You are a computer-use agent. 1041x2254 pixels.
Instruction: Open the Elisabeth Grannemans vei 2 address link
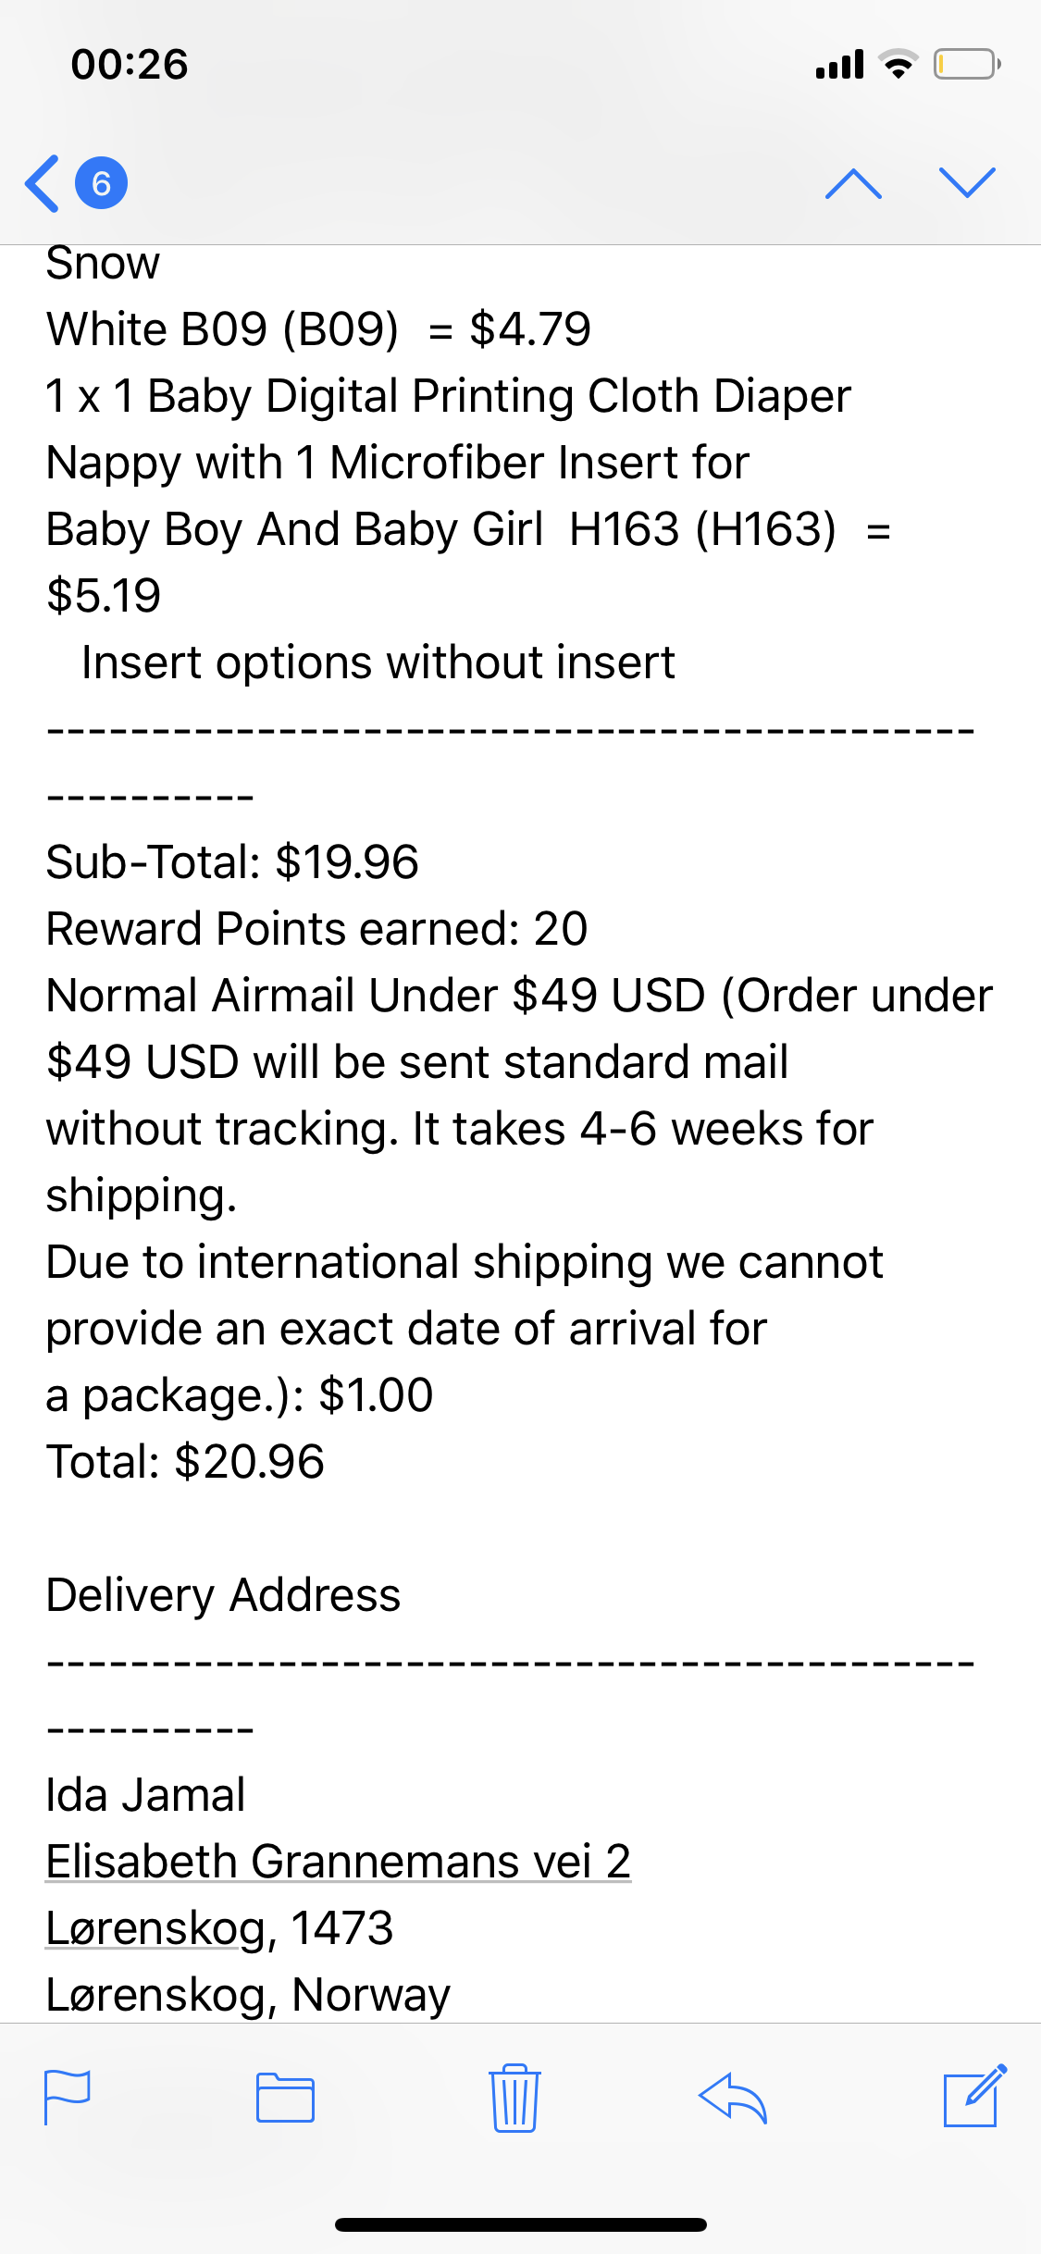point(339,1861)
